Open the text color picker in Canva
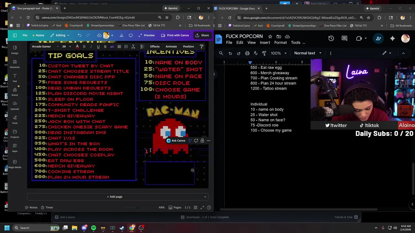Image resolution: width=415 pixels, height=233 pixels. tap(77, 47)
